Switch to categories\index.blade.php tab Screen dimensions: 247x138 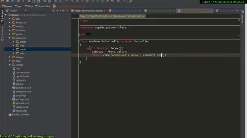click(88, 11)
